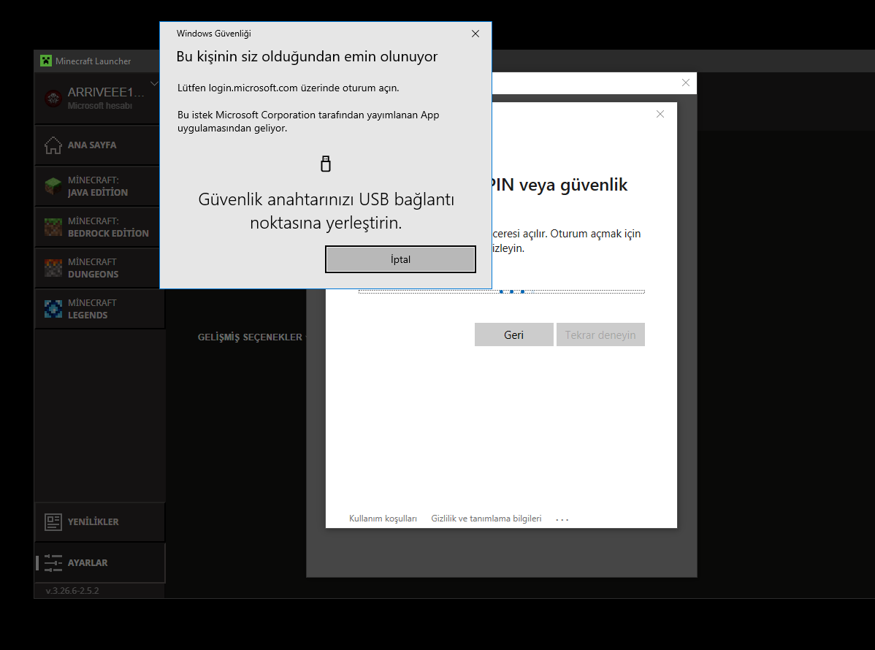The image size is (875, 650).
Task: Open Kullanım koşulları link
Action: [x=383, y=519]
